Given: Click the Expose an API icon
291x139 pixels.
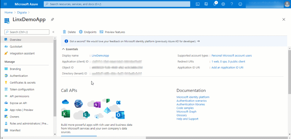Looking at the screenshot, I should pos(6,103).
